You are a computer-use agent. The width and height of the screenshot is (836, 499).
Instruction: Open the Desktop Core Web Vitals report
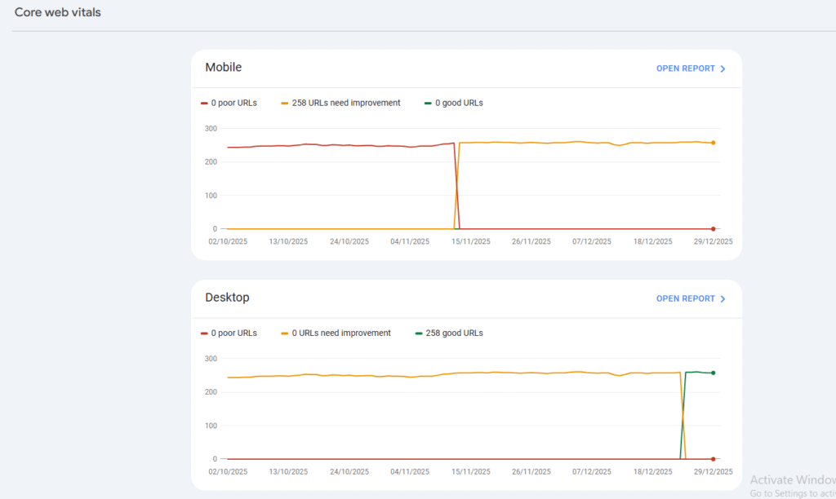tap(684, 298)
